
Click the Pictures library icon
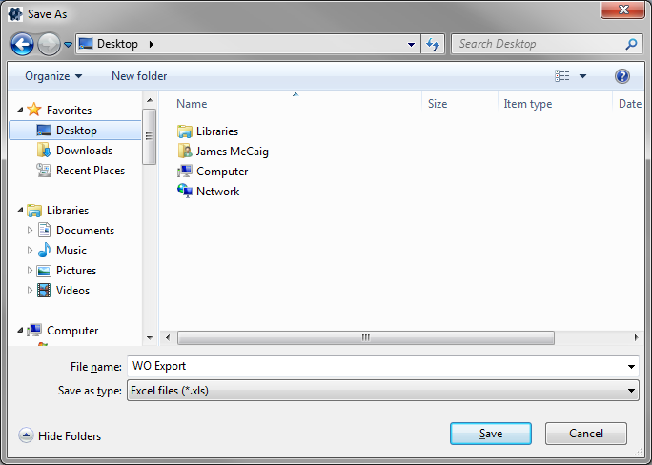pyautogui.click(x=44, y=271)
